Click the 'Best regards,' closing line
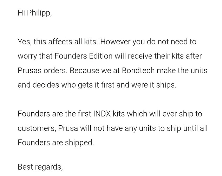The width and height of the screenshot is (222, 176). [x=40, y=167]
